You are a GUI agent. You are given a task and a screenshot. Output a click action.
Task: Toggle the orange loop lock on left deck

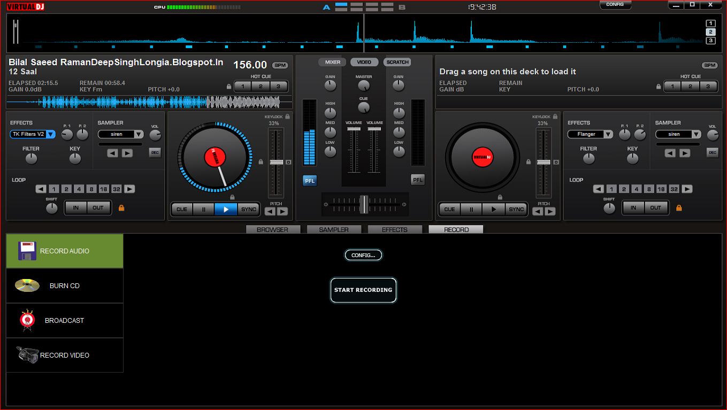pos(121,207)
